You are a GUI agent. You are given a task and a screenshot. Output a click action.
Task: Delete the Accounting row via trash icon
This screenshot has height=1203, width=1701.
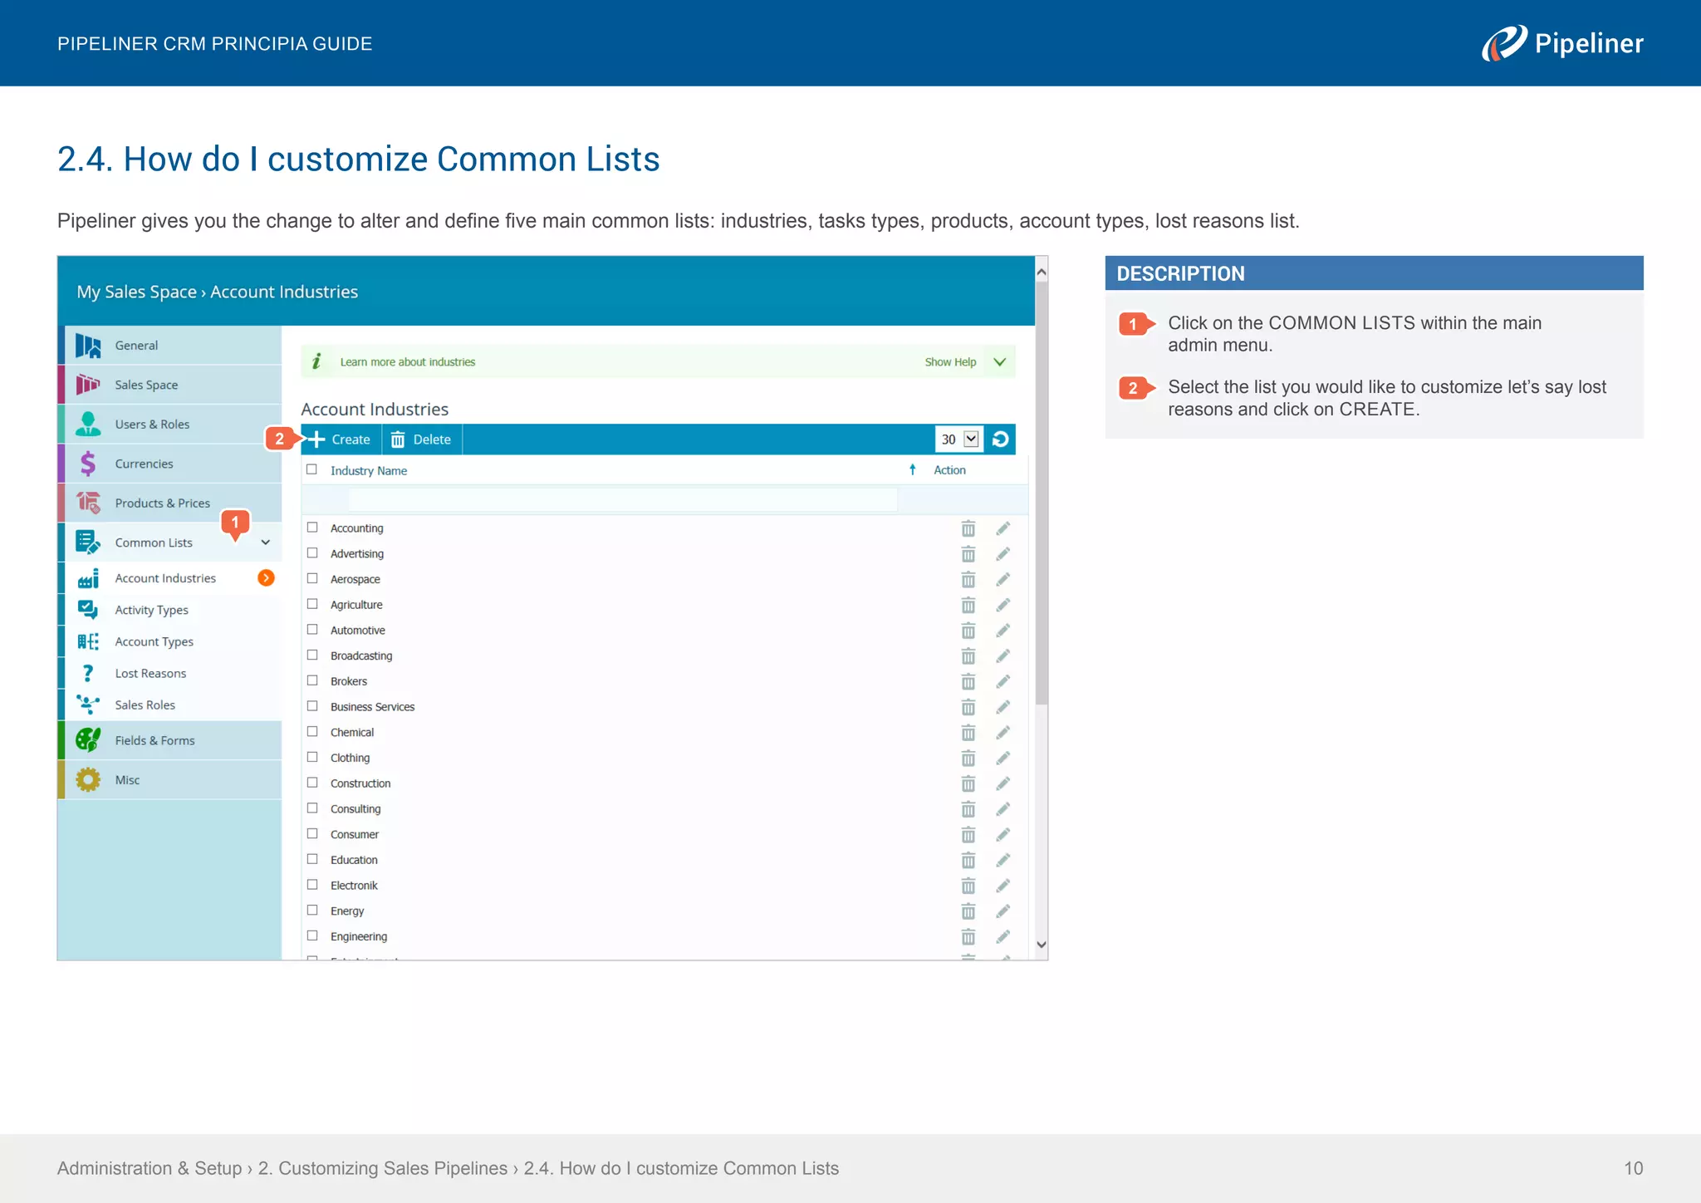coord(968,528)
